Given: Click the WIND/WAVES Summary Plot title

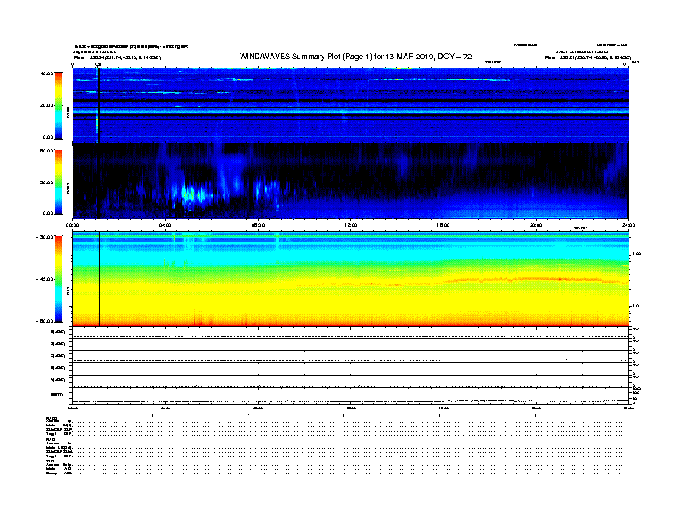Looking at the screenshot, I should [x=355, y=57].
